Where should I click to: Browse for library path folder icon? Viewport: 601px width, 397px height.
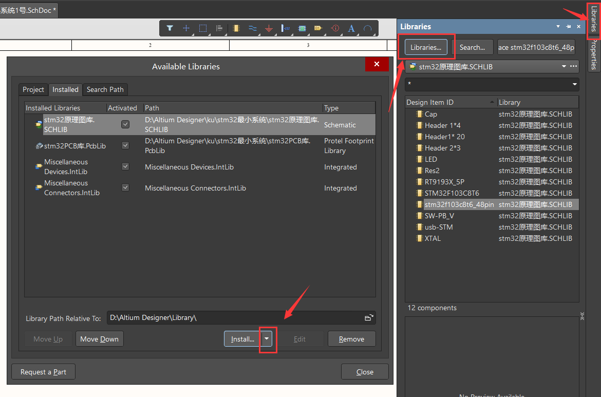tap(368, 318)
